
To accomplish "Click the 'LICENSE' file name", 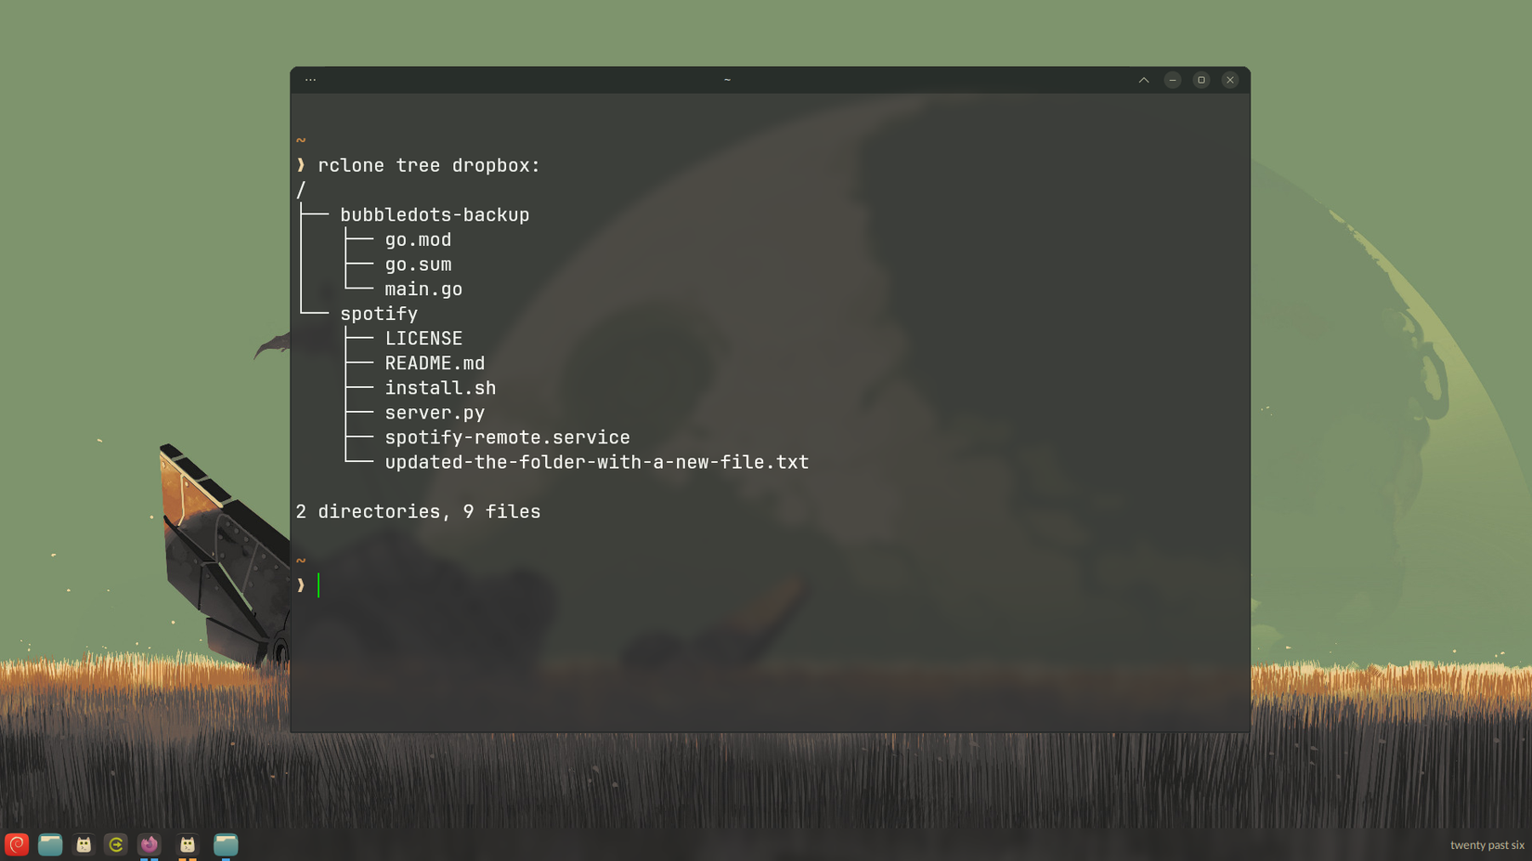I will (423, 339).
